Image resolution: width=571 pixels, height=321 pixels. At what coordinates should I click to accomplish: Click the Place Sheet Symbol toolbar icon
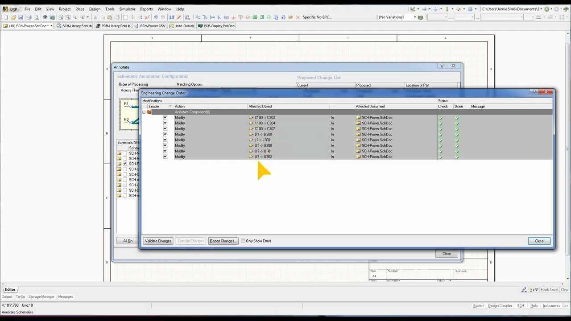[255, 17]
